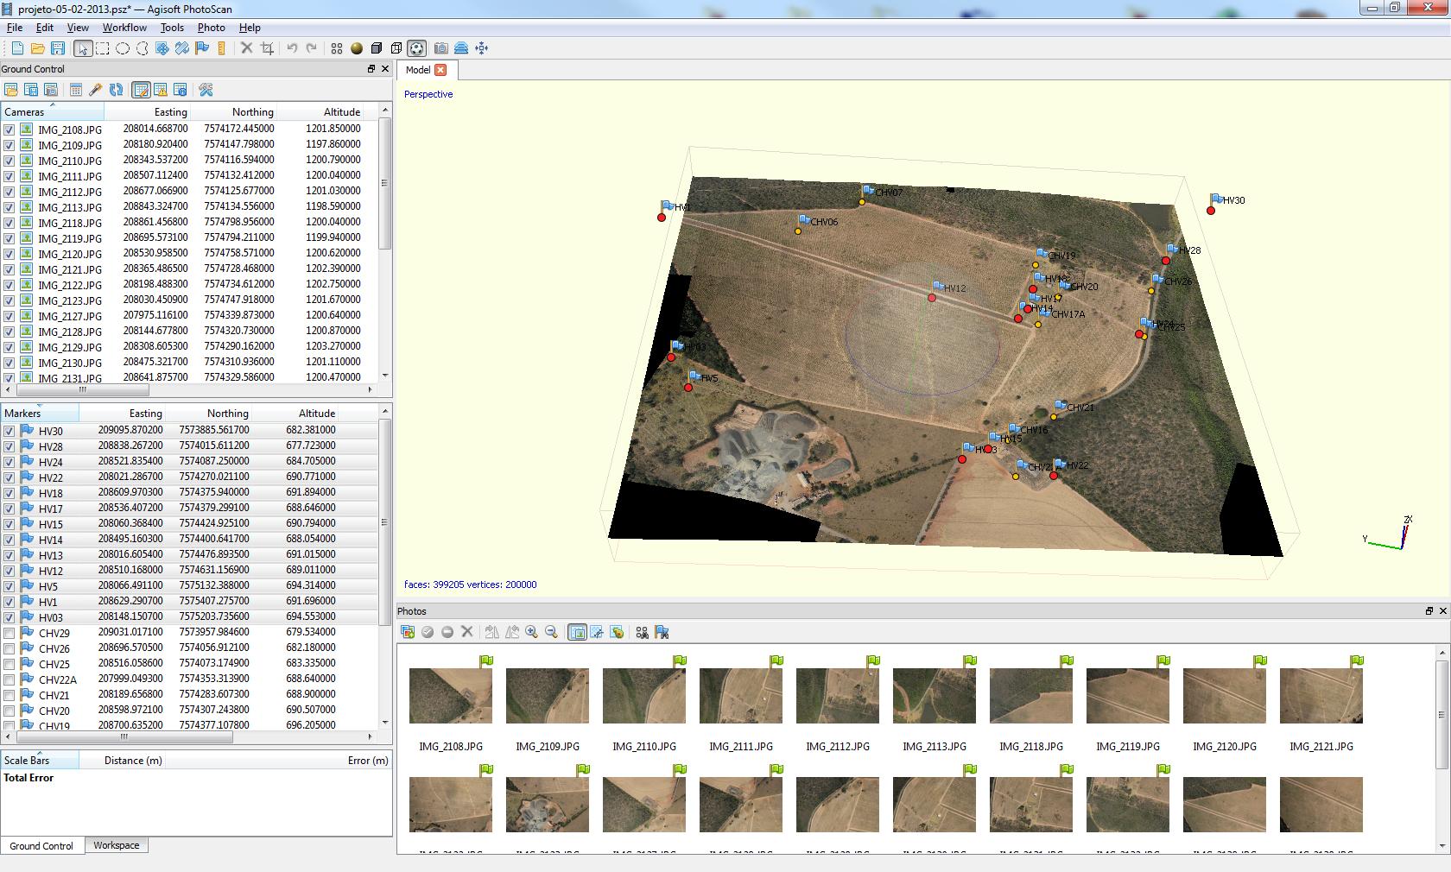1451x872 pixels.
Task: Uncheck camera IMG_2112.JPG checkbox
Action: (9, 192)
